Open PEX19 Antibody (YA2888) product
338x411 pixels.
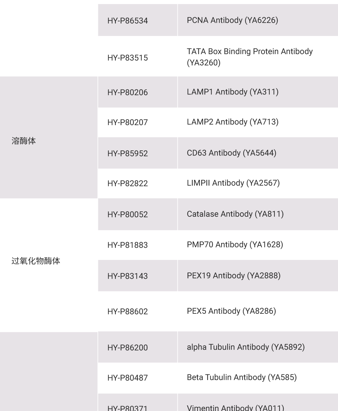(x=233, y=276)
